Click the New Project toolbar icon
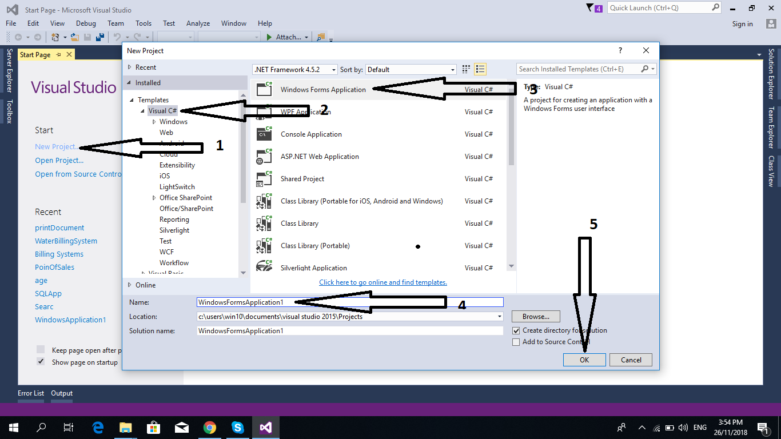The height and width of the screenshot is (439, 781). click(55, 37)
